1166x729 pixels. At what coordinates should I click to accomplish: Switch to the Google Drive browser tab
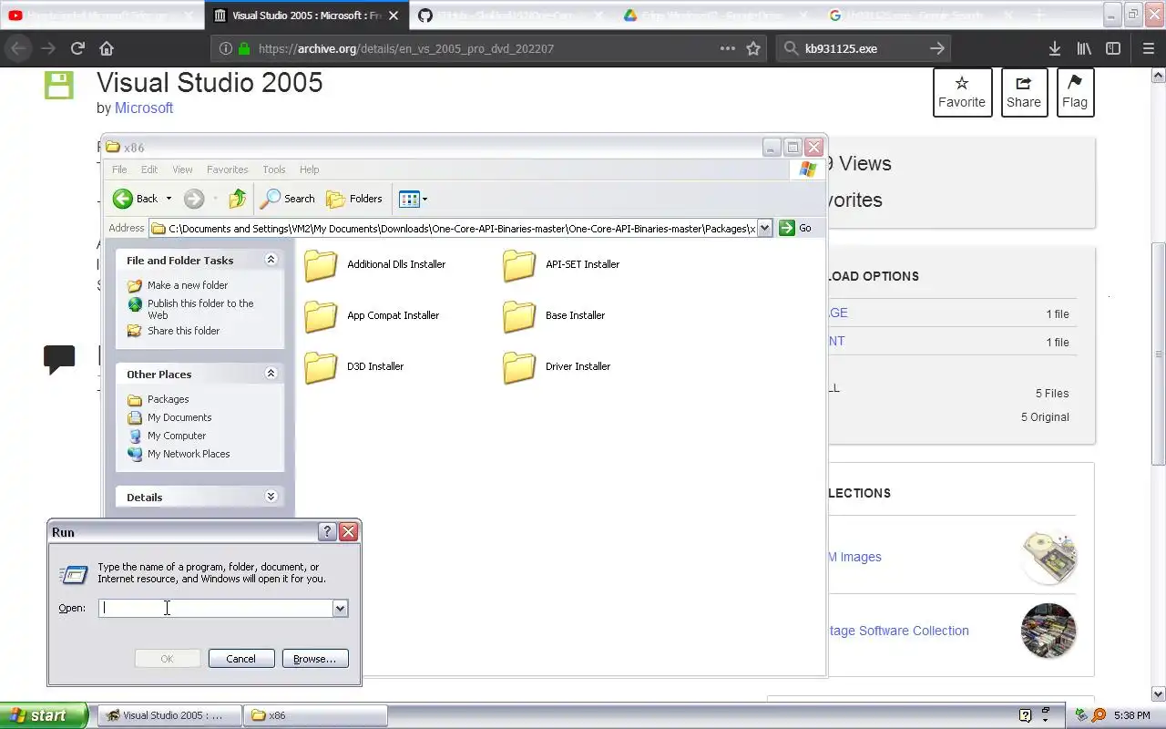[x=716, y=15]
